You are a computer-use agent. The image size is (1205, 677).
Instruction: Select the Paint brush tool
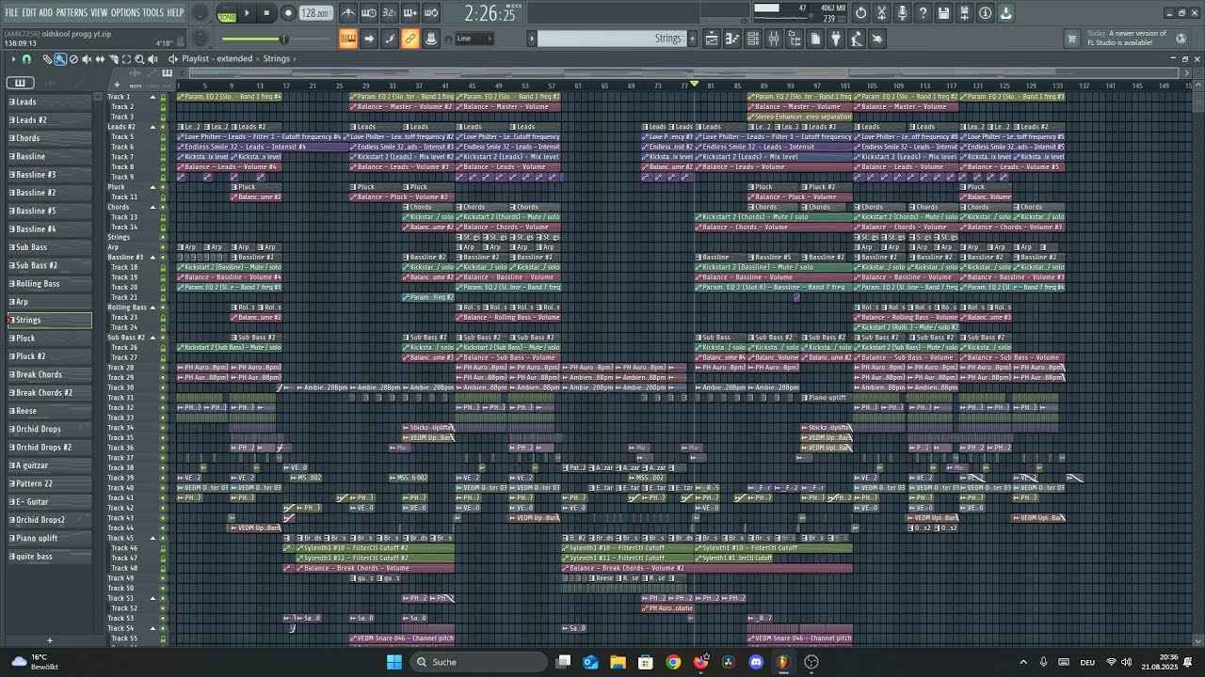[x=60, y=59]
